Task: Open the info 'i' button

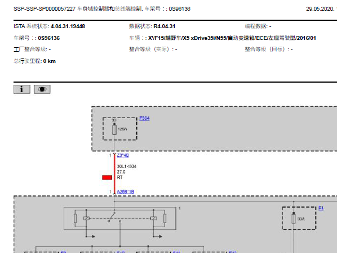Action: pyautogui.click(x=22, y=89)
